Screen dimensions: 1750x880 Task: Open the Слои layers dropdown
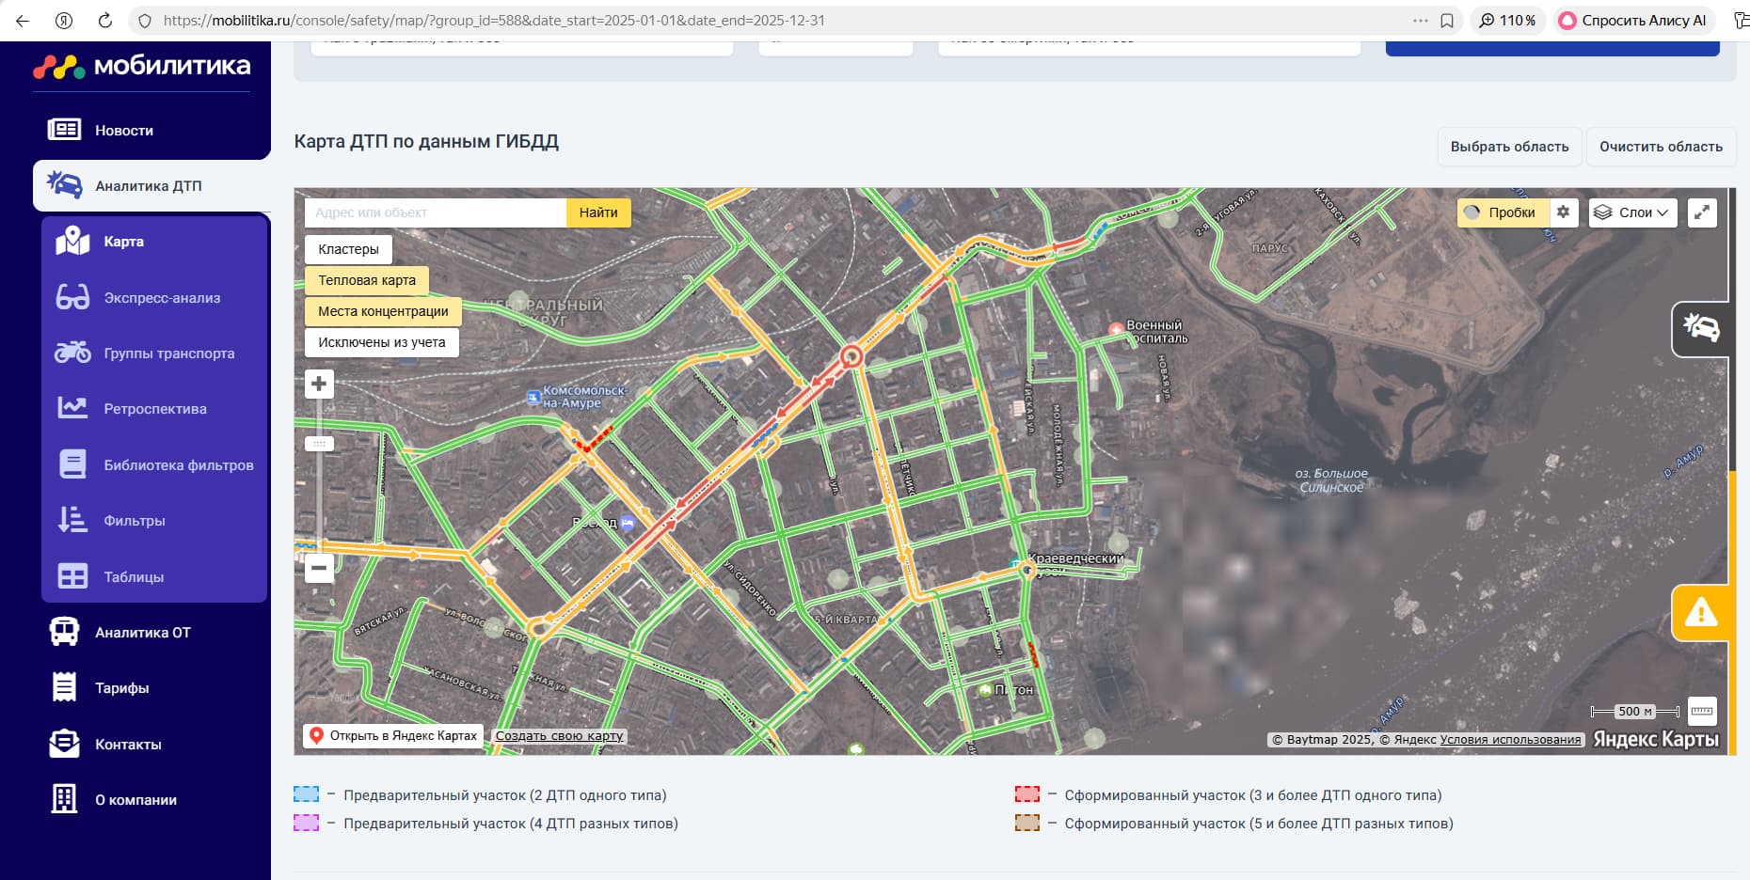[x=1632, y=212]
